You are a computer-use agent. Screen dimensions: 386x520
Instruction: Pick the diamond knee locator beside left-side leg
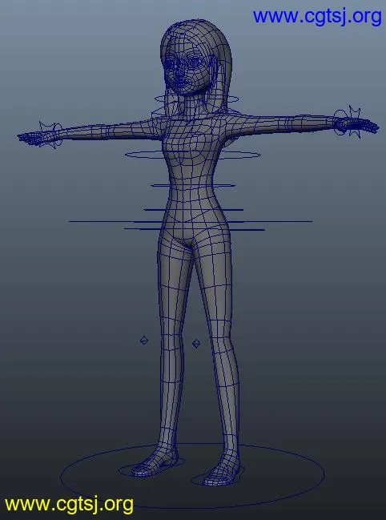coord(144,341)
